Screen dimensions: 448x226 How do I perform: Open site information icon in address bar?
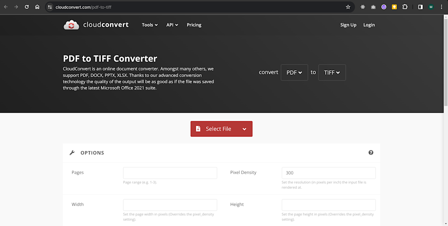[x=50, y=7]
